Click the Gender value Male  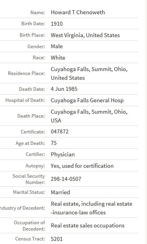pos(57,46)
